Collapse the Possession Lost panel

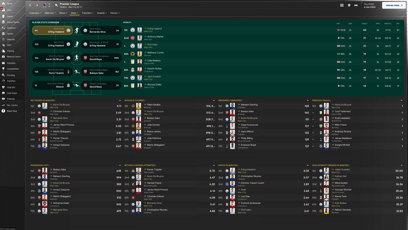pyautogui.click(x=120, y=165)
